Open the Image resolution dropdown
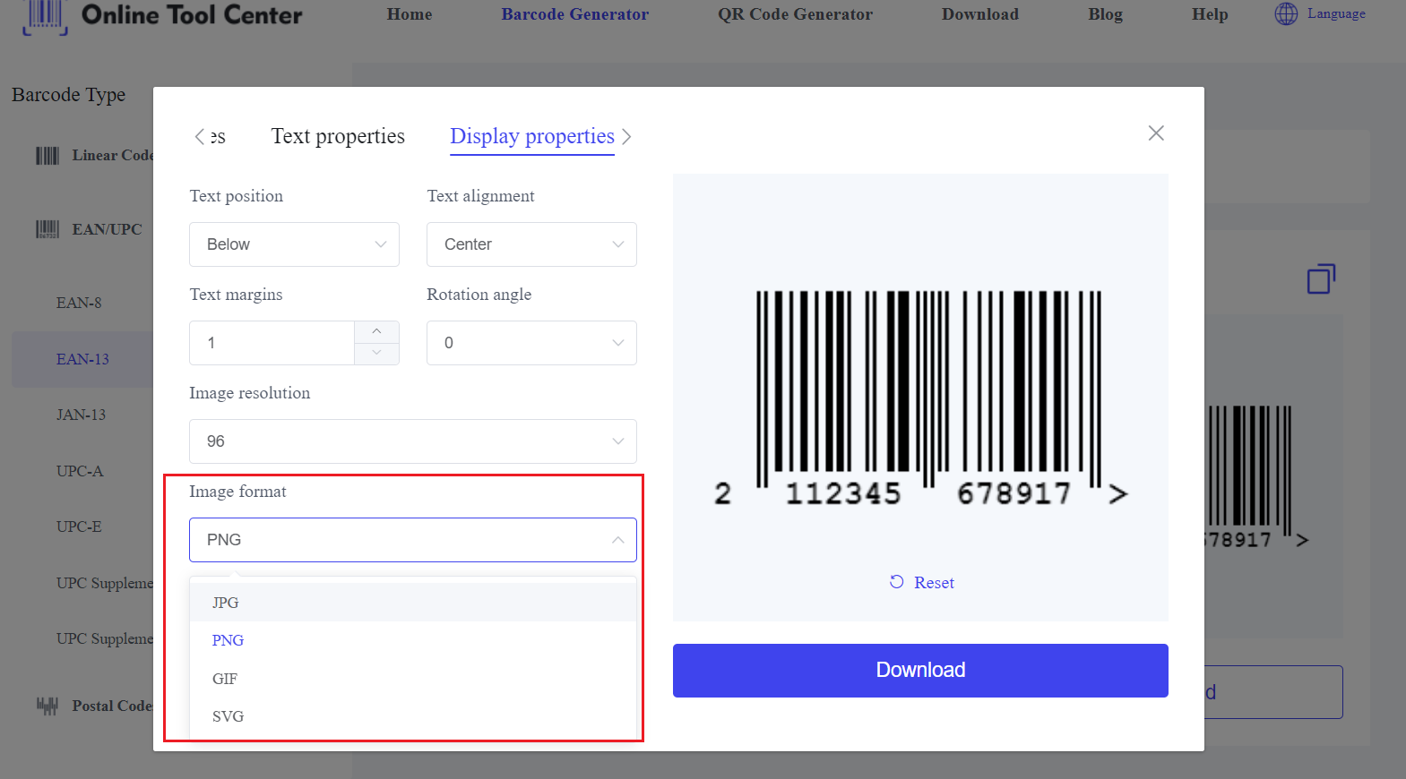Screen dimensions: 1406x779 coord(413,441)
